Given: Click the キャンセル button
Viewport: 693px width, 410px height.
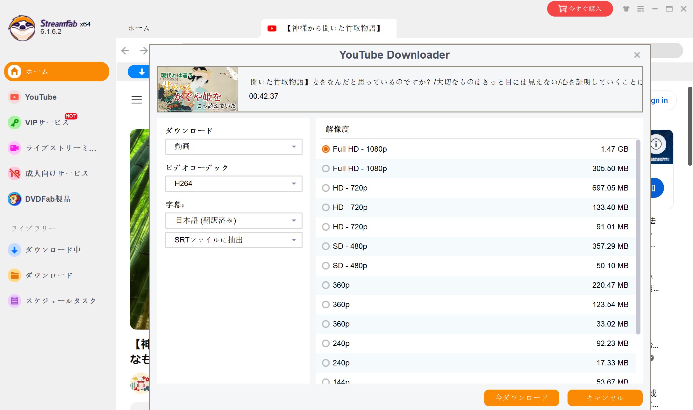Looking at the screenshot, I should (x=605, y=398).
